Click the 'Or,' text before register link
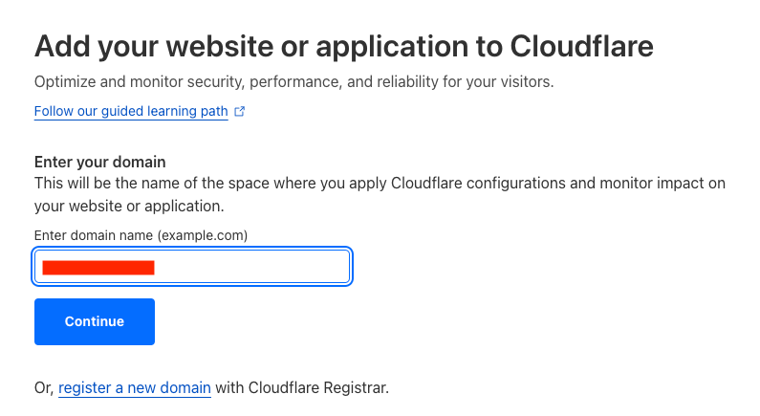Screen dimensions: 760x416 (x=44, y=388)
